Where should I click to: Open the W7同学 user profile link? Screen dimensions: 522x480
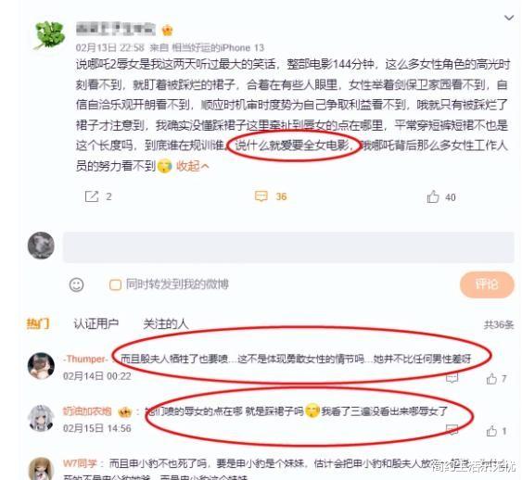pos(80,463)
